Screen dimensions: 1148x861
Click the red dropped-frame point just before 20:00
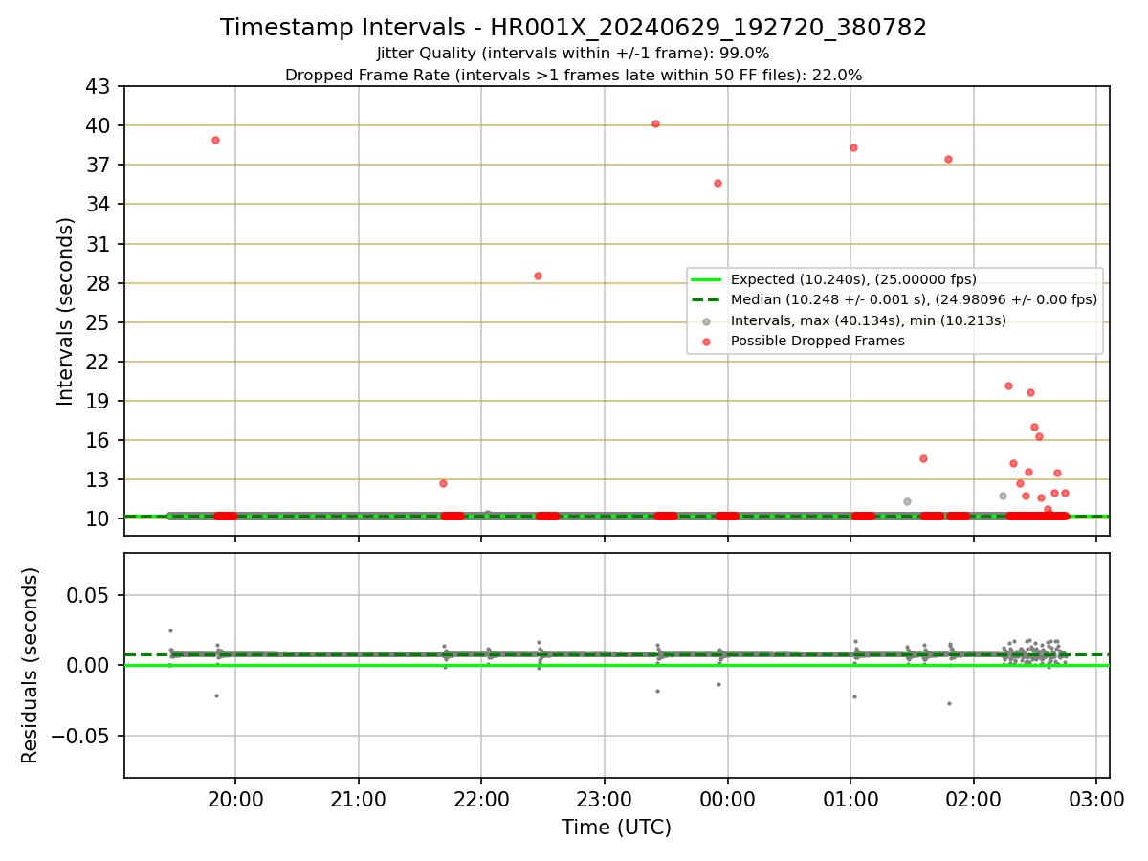coord(215,140)
